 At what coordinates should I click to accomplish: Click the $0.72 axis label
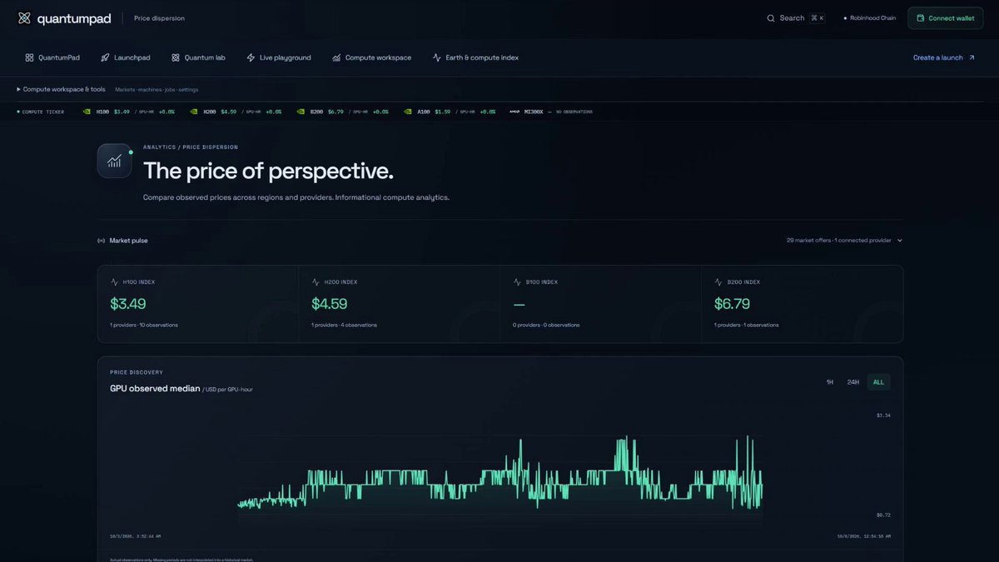coord(883,515)
